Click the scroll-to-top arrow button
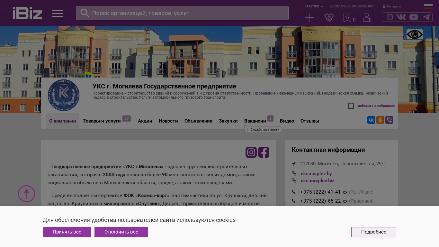The height and width of the screenshot is (247, 439). 26,194
